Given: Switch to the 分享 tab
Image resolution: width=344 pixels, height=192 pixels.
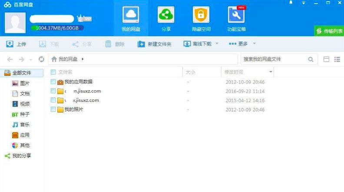Looking at the screenshot, I should (166, 18).
